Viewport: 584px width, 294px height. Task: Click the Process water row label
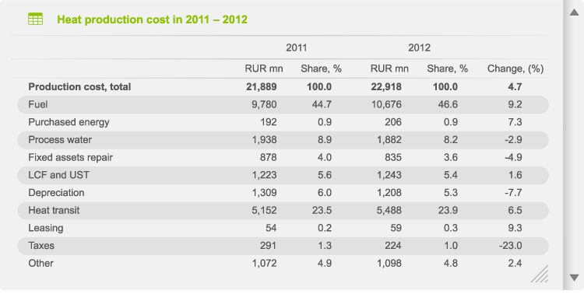[x=60, y=140]
